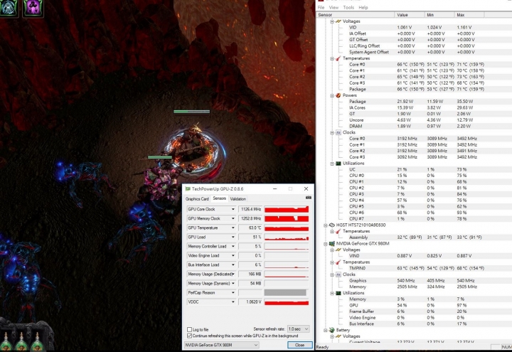Screen dimensions: 512x352
Task: Open the Sensor refresh rate dropdown
Action: click(x=298, y=329)
